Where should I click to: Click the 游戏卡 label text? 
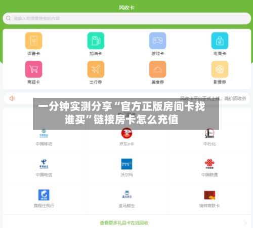157,54
